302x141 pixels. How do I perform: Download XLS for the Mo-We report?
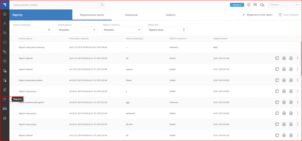pyautogui.click(x=284, y=124)
